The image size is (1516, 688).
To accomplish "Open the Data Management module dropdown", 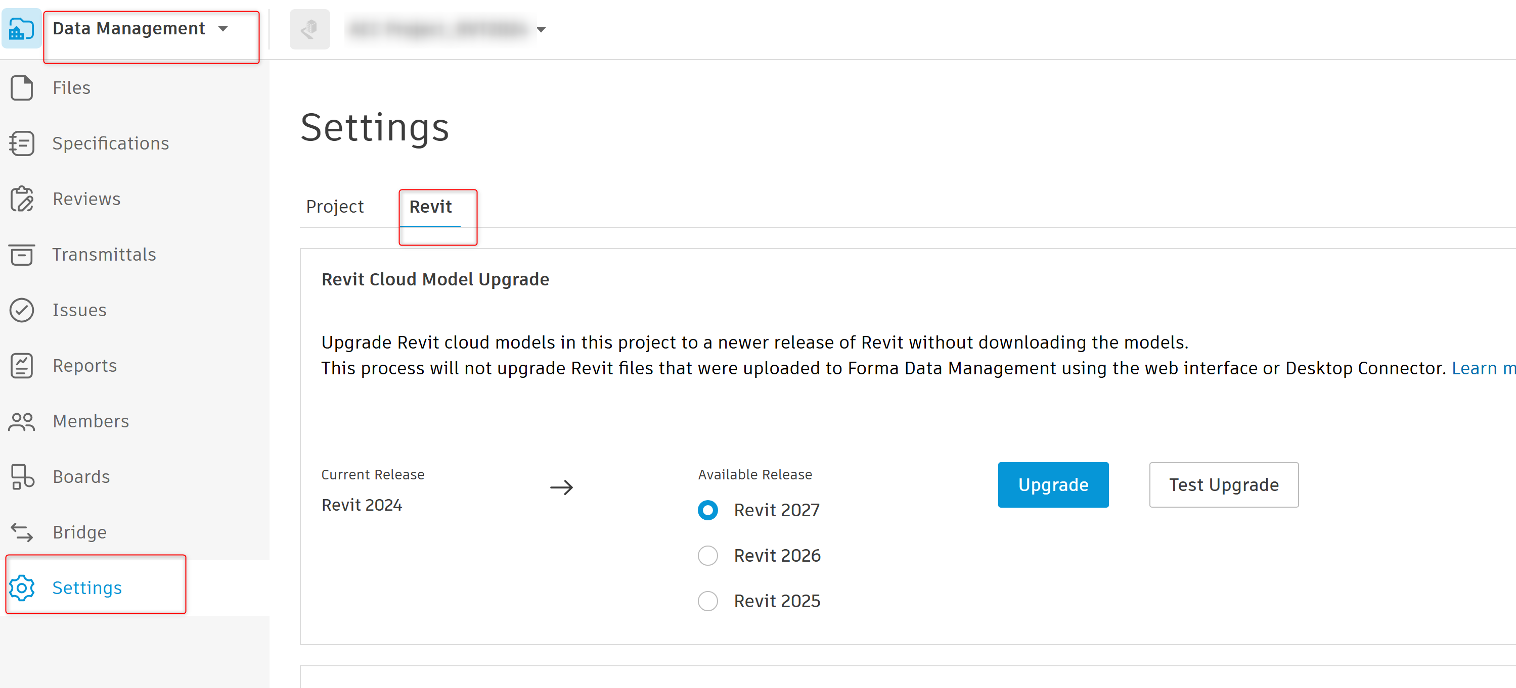I will coord(141,28).
